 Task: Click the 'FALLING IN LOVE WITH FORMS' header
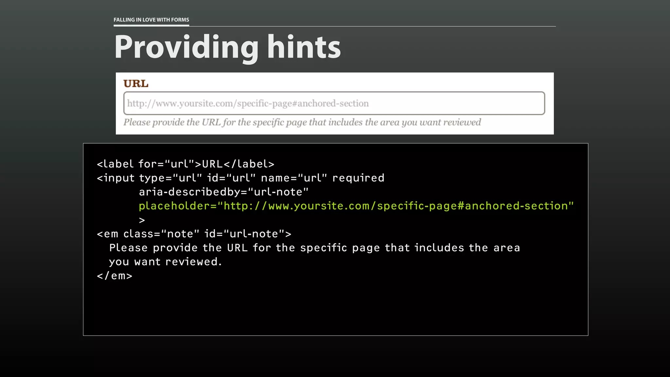[x=151, y=20]
